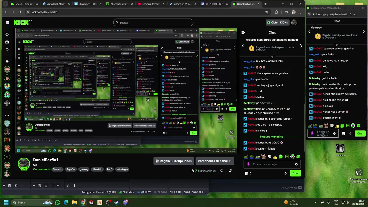Viewport: 368px width, 207px height.
Task: Move source down with OBS down arrow
Action: pos(58,186)
